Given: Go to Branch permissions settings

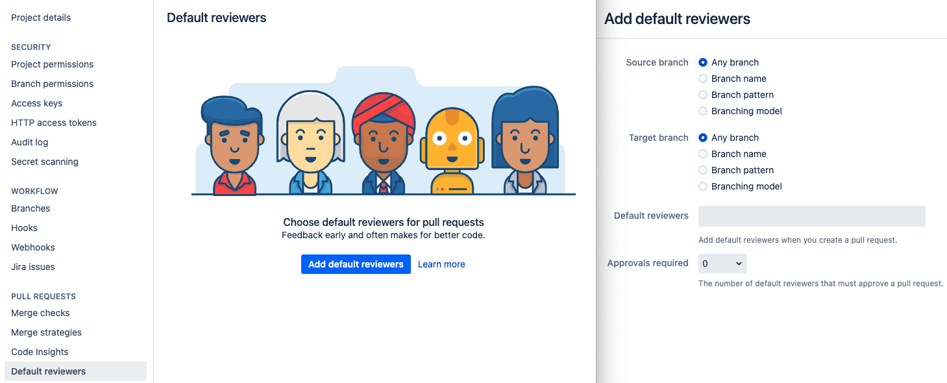Looking at the screenshot, I should [53, 84].
